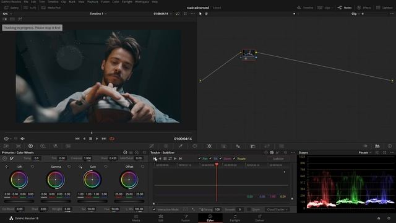Open the Gallery panel
Image resolution: width=396 pixels, height=223 pixels.
tap(12, 7)
